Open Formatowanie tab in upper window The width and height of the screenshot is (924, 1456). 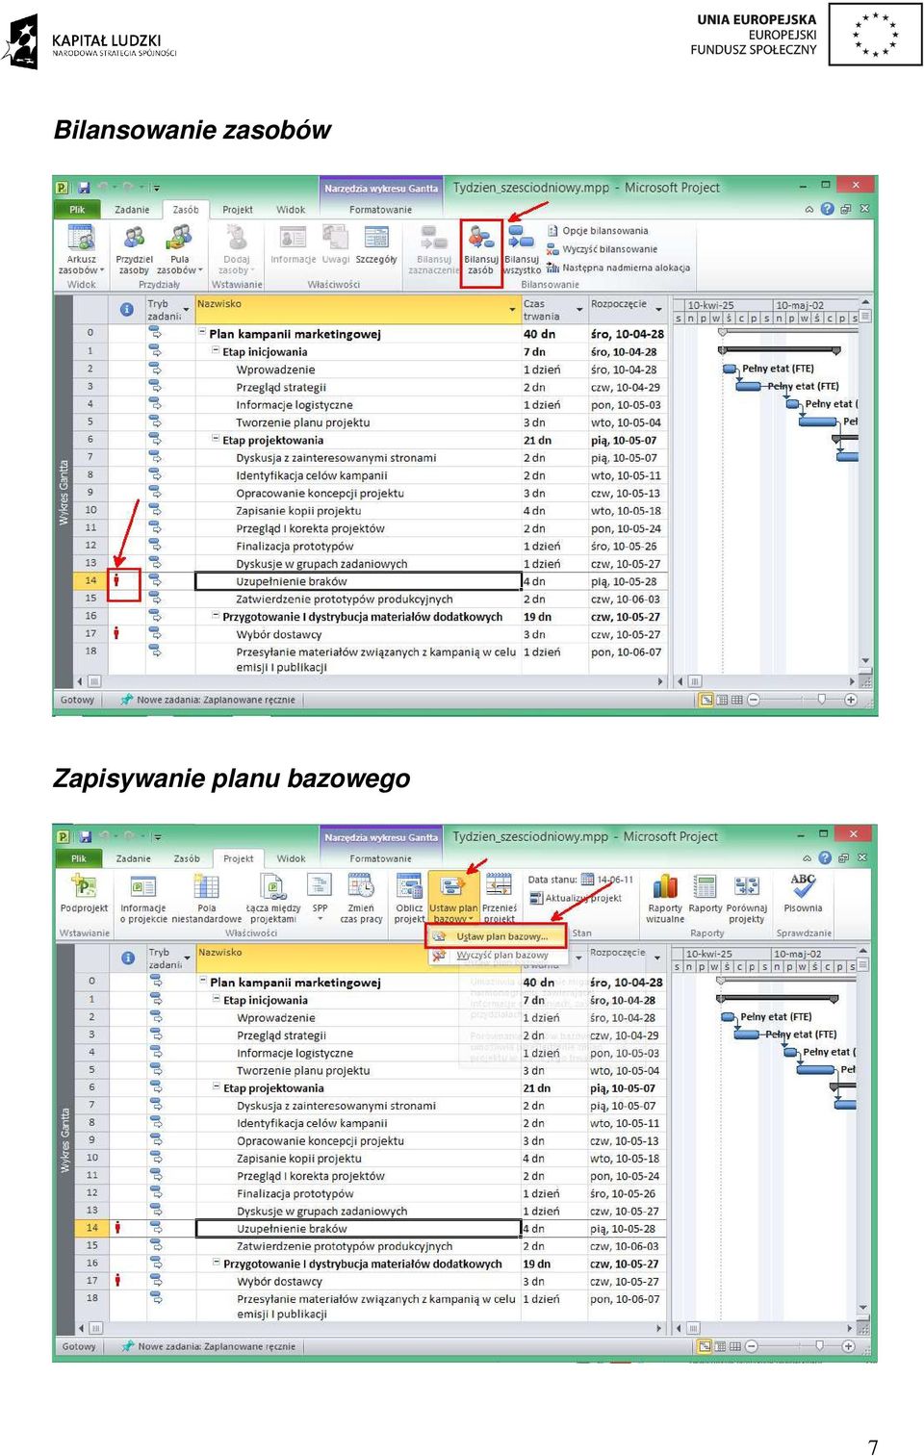click(380, 209)
